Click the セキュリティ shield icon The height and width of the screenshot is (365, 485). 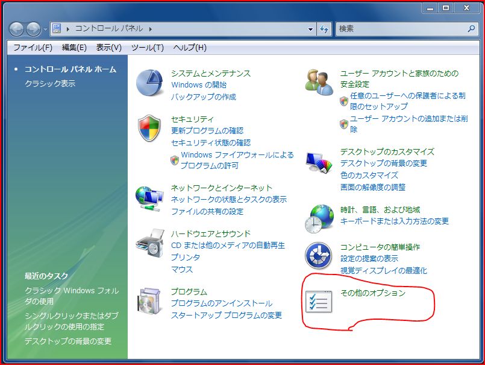coord(149,128)
